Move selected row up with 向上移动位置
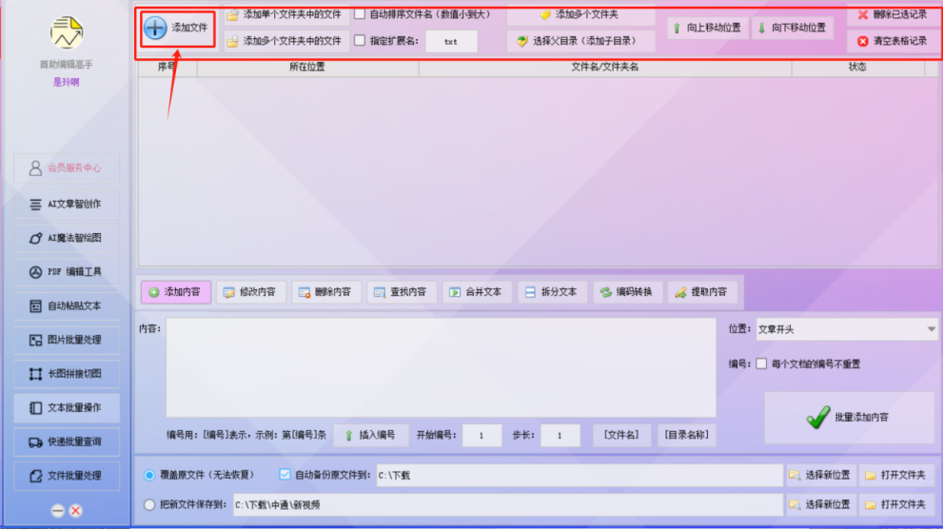The width and height of the screenshot is (944, 530). click(x=707, y=28)
